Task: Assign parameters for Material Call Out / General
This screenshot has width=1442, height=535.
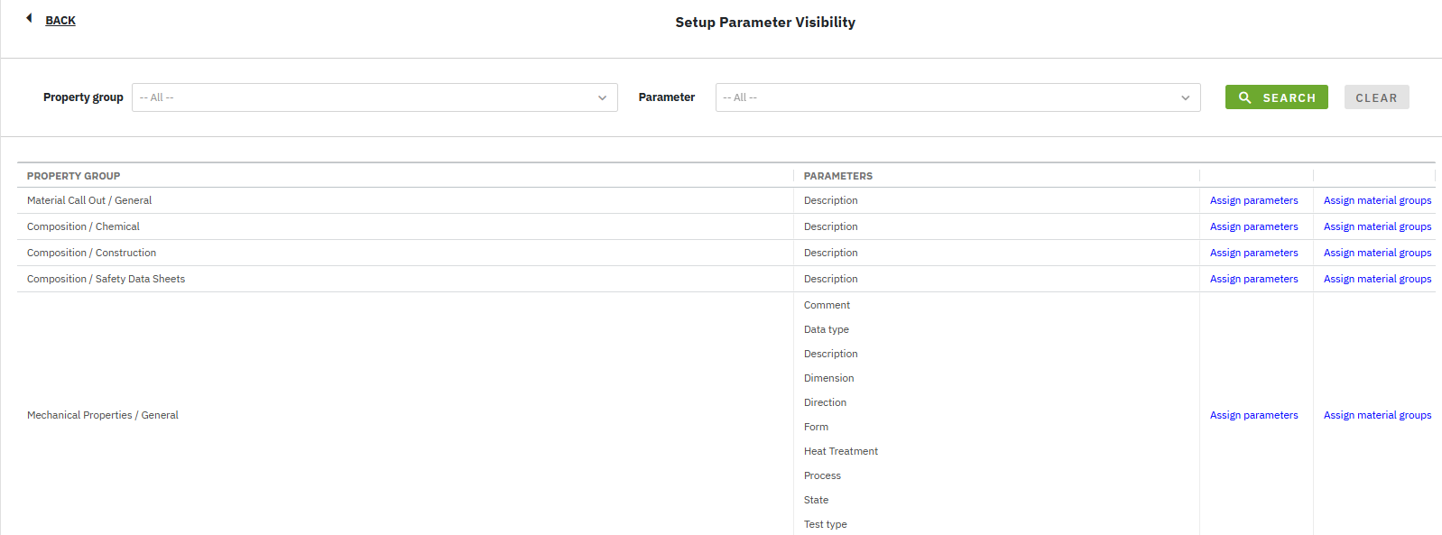Action: pyautogui.click(x=1253, y=200)
